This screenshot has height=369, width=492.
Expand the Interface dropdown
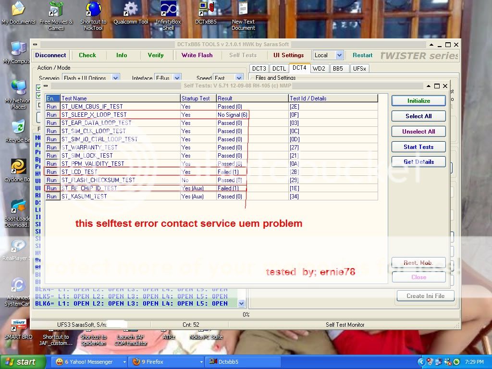tap(177, 77)
